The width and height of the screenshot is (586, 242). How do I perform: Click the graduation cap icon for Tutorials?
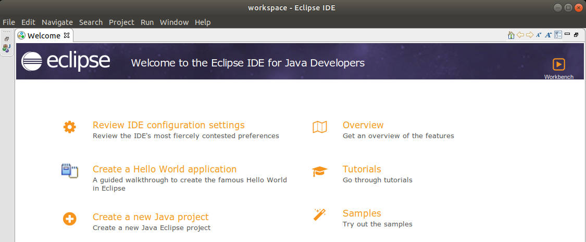tap(319, 171)
